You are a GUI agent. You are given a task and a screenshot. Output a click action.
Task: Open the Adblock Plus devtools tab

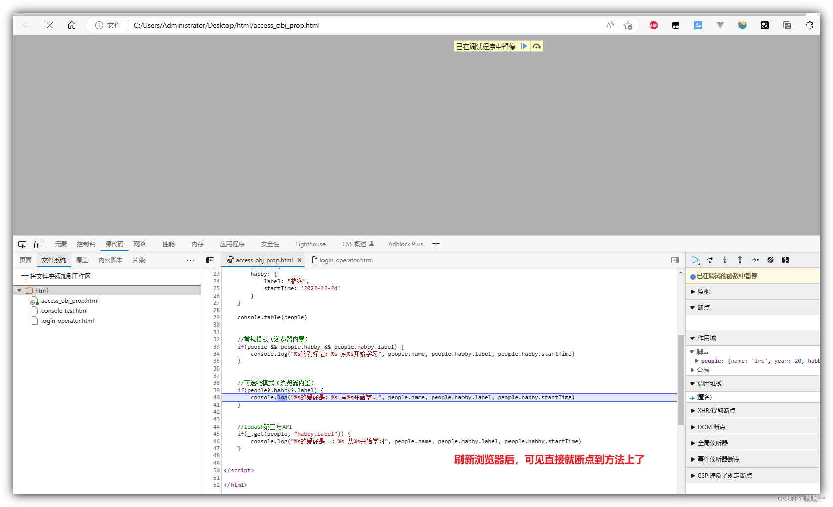tap(405, 244)
